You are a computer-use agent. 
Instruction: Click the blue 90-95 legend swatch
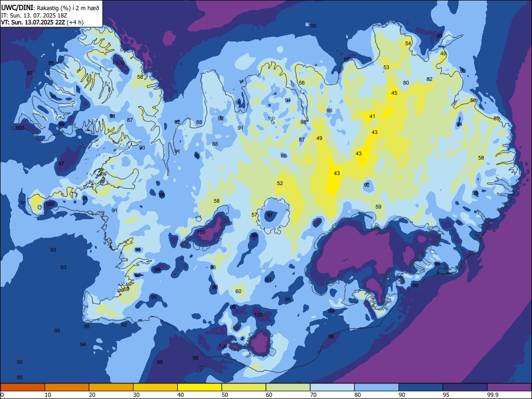[421, 387]
